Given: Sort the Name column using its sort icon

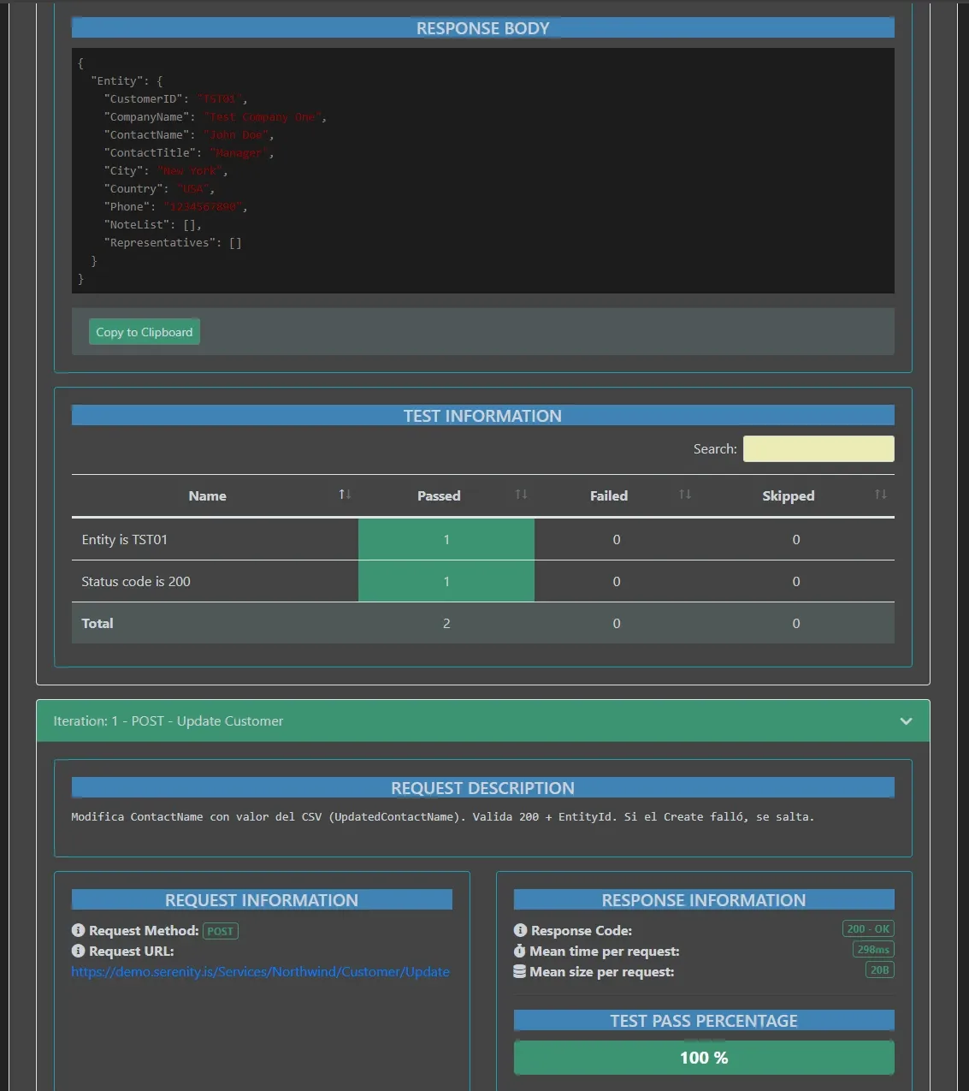Looking at the screenshot, I should coord(344,494).
